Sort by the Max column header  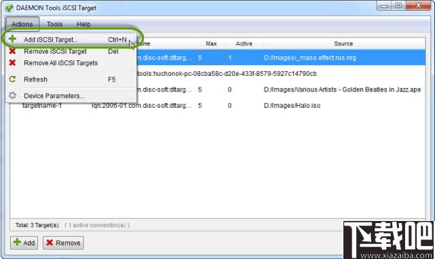pyautogui.click(x=211, y=43)
